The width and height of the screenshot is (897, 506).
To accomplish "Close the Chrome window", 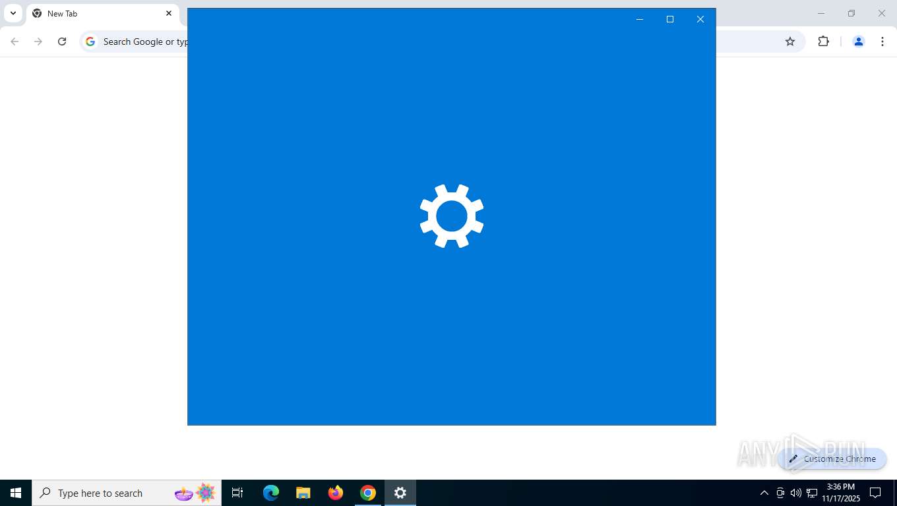I will [x=882, y=13].
